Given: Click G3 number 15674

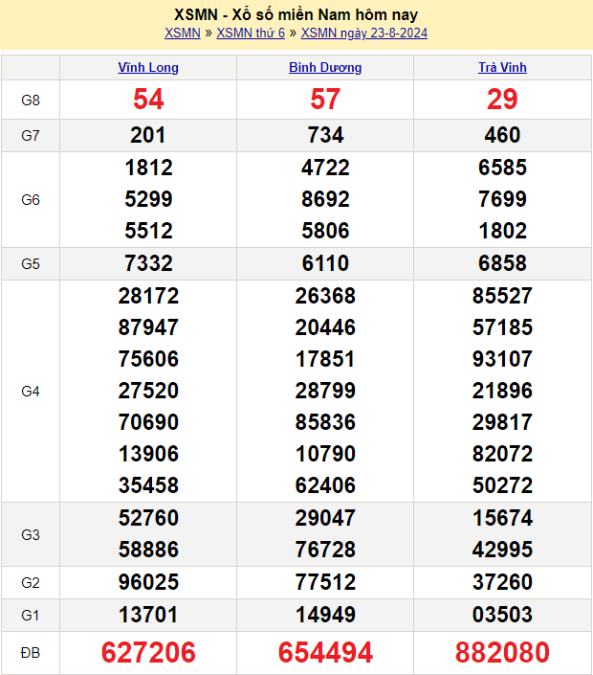Looking at the screenshot, I should pyautogui.click(x=502, y=518).
